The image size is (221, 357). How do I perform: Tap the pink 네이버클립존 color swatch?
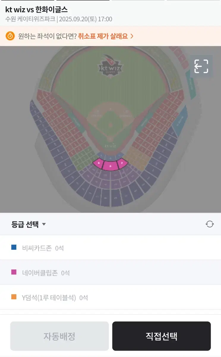(x=14, y=272)
